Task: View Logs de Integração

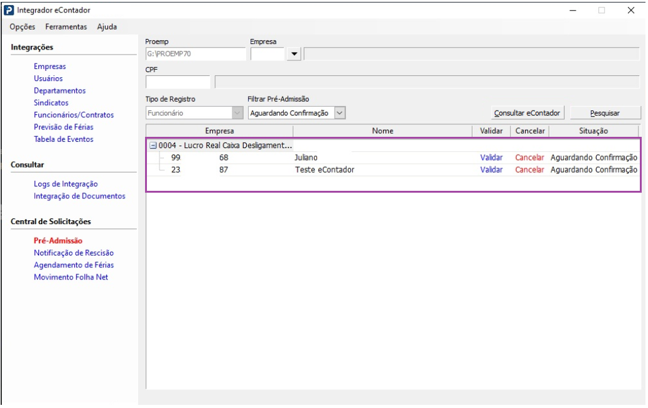Action: click(x=66, y=184)
